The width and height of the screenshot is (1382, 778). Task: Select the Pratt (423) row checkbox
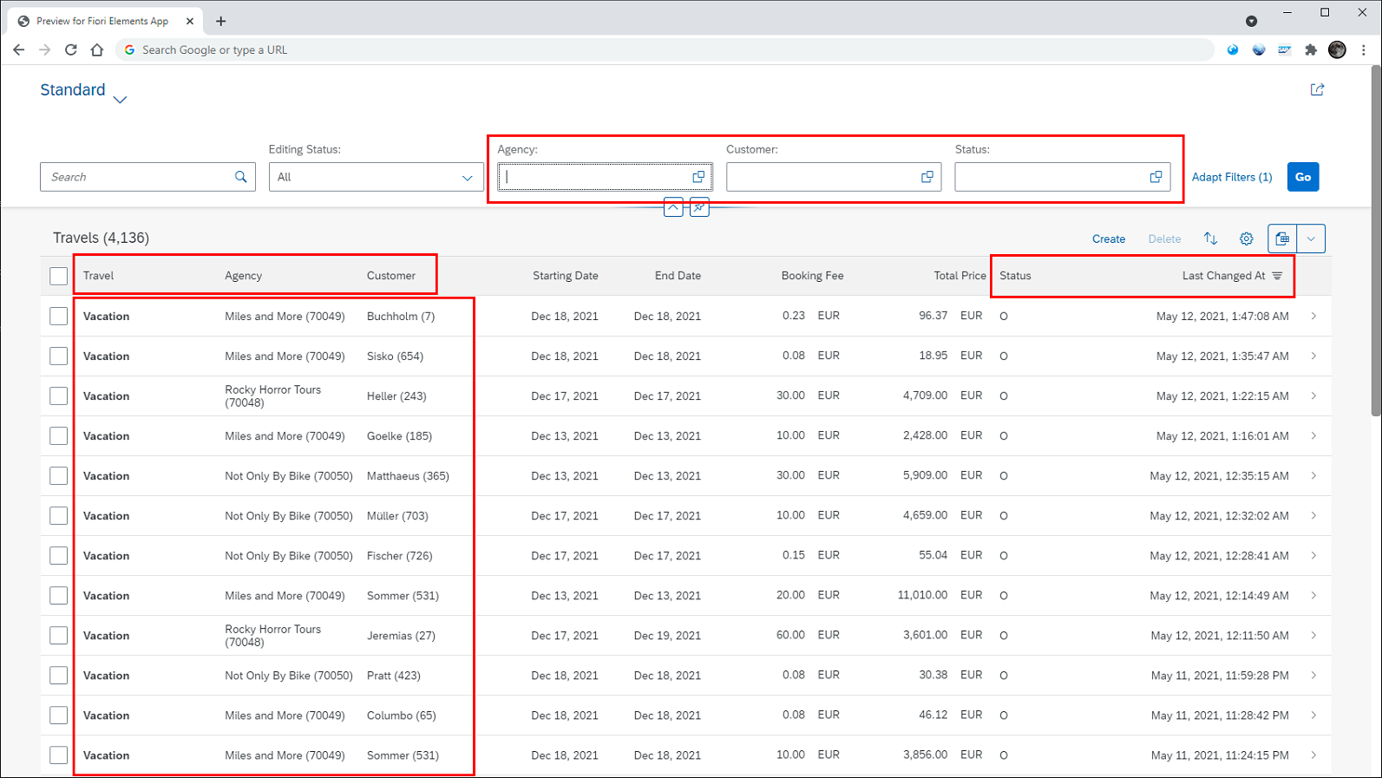tap(58, 676)
